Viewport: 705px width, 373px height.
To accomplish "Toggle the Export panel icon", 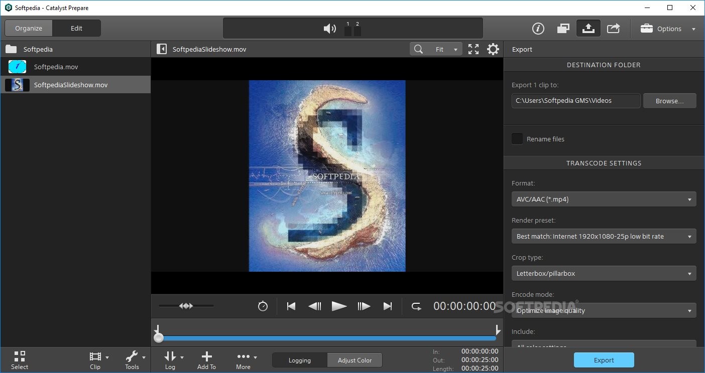I will (588, 29).
